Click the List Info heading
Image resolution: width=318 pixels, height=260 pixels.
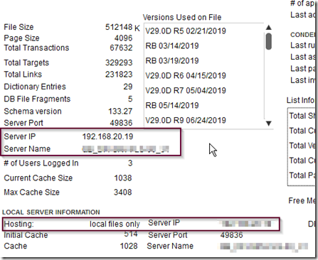[300, 100]
